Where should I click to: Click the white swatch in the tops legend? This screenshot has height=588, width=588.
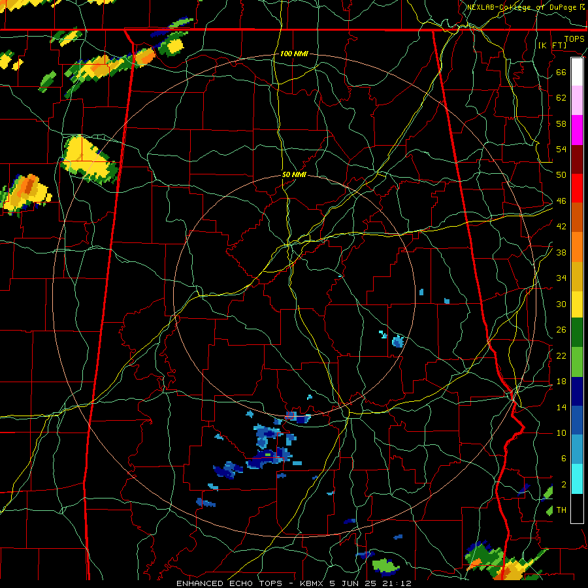click(x=577, y=72)
